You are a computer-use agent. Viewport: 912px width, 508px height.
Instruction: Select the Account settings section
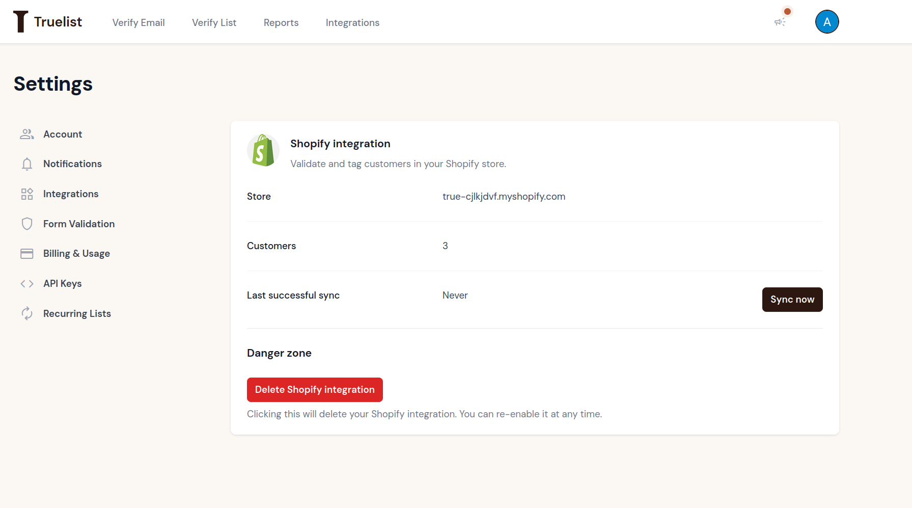63,134
